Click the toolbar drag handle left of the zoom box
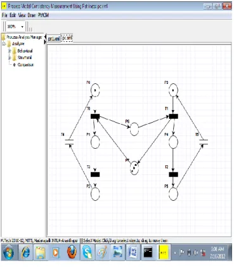234x267 pixels. point(4,27)
